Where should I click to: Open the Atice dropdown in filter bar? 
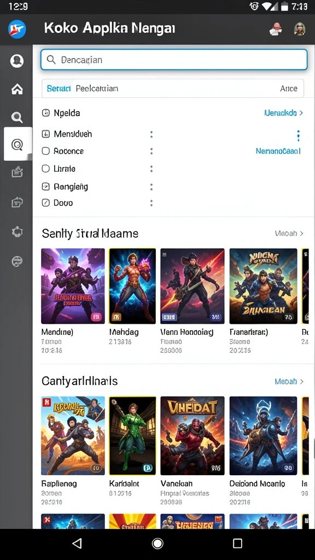coord(289,89)
